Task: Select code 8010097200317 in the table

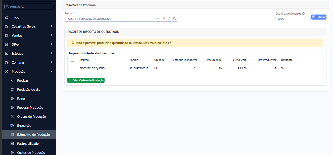Action: [x=139, y=68]
